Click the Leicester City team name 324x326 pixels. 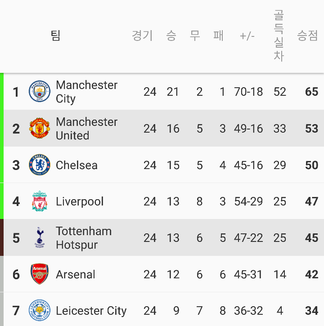click(x=91, y=311)
